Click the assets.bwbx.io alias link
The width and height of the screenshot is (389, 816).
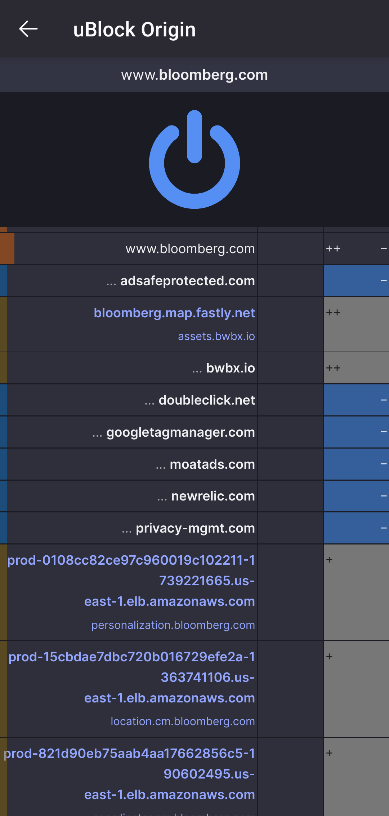coord(216,336)
